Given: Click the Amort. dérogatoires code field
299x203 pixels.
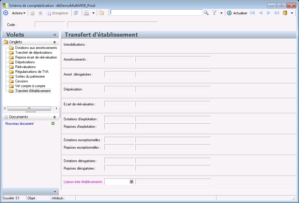Looking at the screenshot, I should coord(120,74).
